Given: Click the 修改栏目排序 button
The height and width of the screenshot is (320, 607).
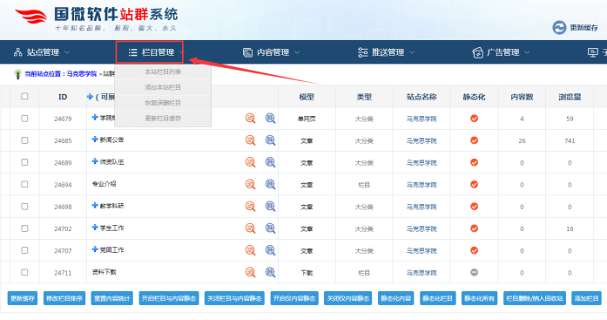Looking at the screenshot, I should pos(64,298).
